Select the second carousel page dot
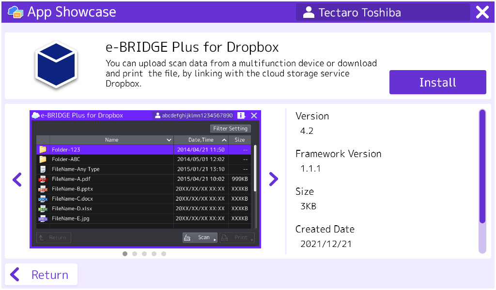This screenshot has height=290, width=496. pyautogui.click(x=135, y=254)
